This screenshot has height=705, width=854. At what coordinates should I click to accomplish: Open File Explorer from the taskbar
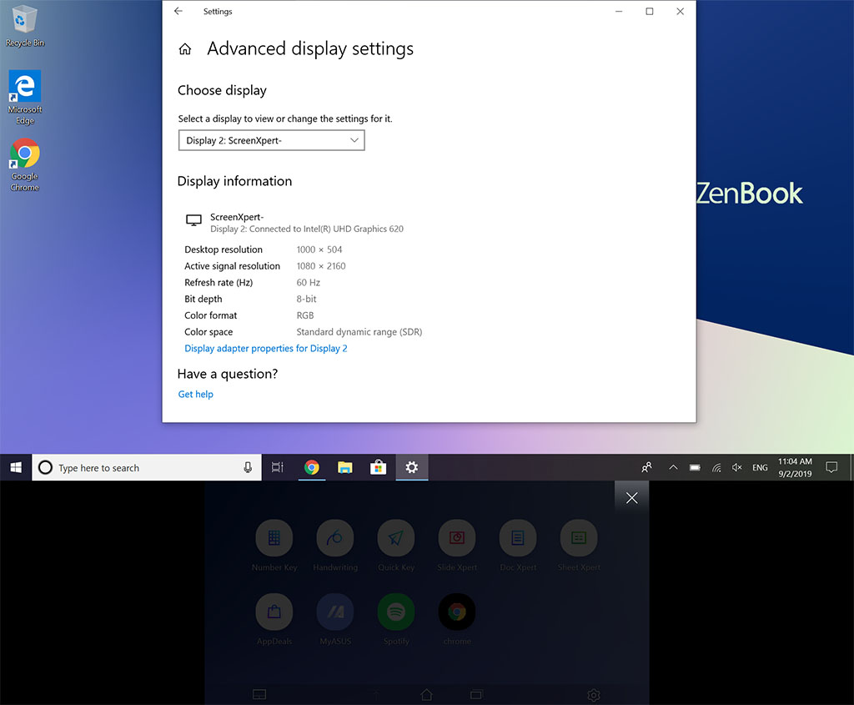coord(344,467)
